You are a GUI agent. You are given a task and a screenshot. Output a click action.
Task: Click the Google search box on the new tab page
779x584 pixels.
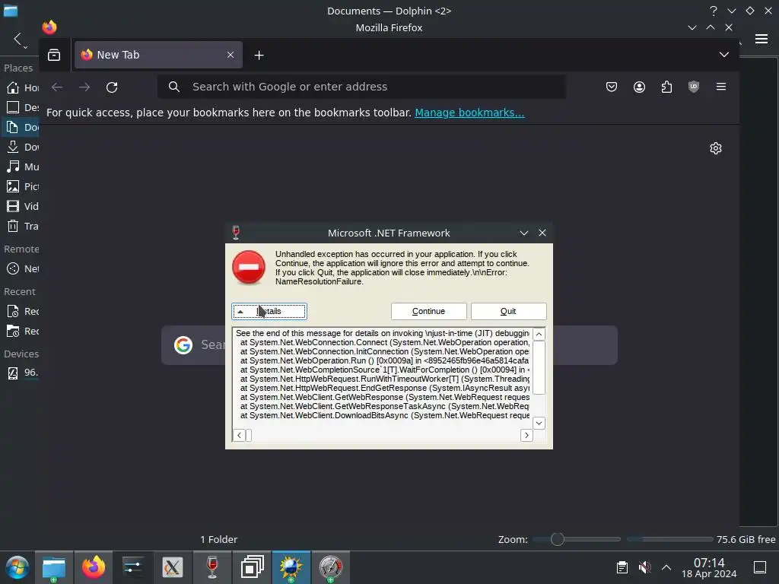(x=389, y=345)
